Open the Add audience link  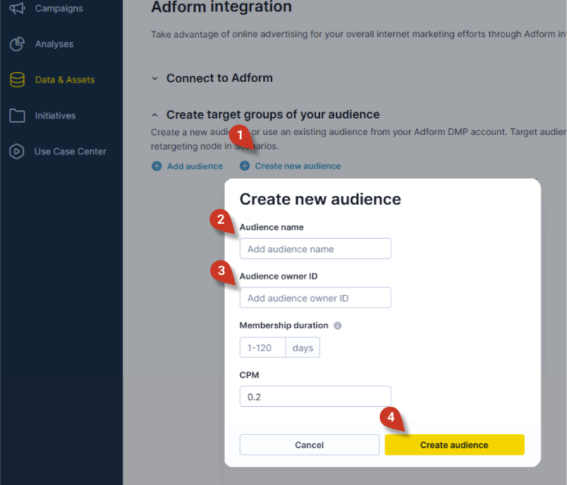(194, 165)
